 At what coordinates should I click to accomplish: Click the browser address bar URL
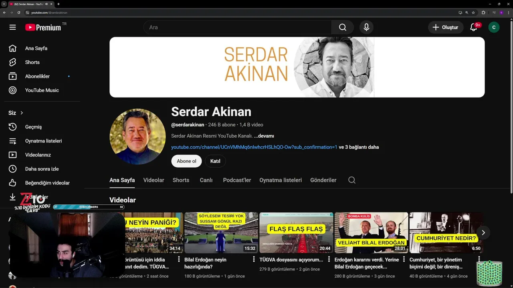49,12
